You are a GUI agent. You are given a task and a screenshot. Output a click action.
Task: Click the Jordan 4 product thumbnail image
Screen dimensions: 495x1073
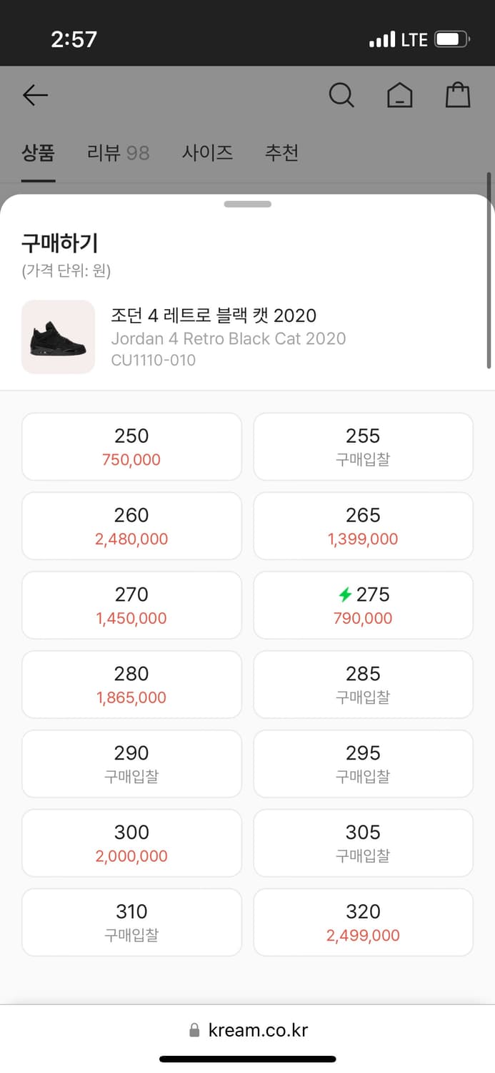[58, 336]
